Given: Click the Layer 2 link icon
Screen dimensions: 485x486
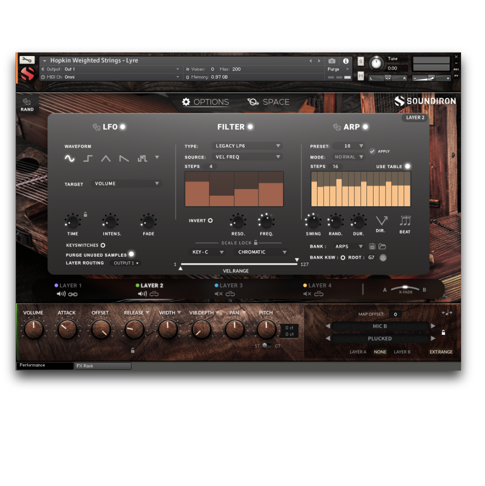Looking at the screenshot, I should (154, 294).
